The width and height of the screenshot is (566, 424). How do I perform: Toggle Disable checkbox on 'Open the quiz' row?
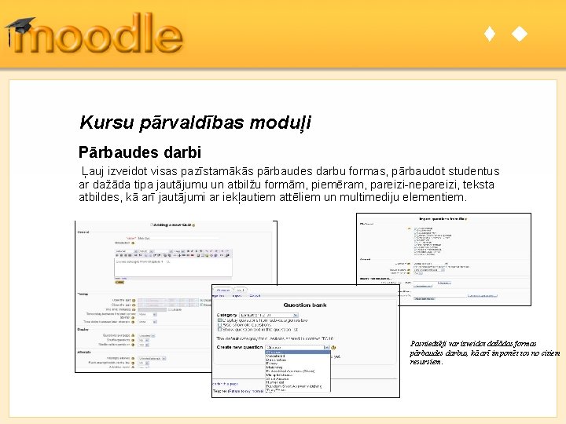coord(201,300)
